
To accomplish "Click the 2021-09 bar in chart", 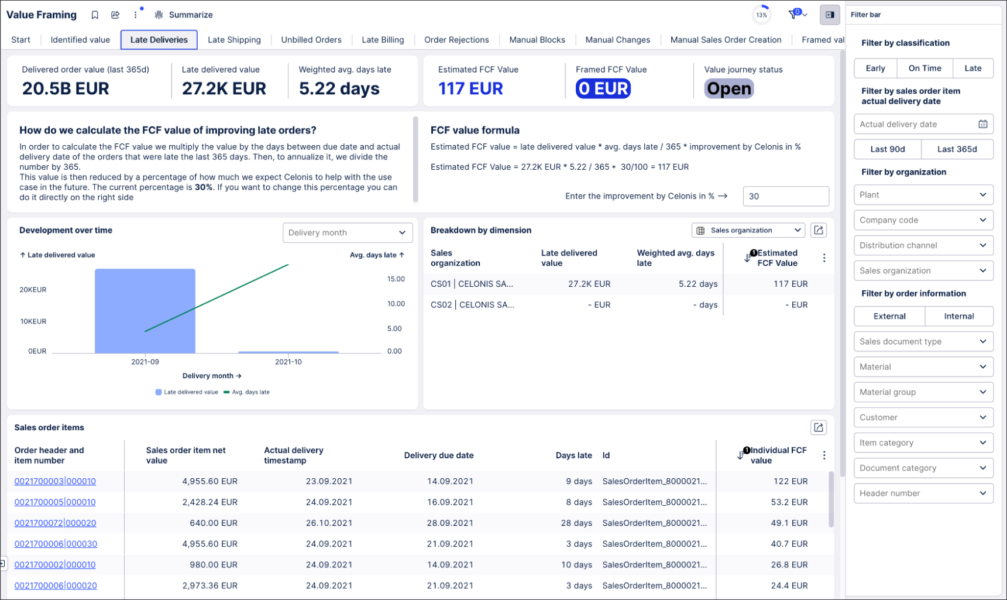I will coord(145,311).
